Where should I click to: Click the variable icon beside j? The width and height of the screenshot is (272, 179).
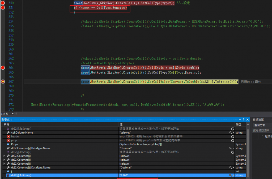tap(8, 171)
